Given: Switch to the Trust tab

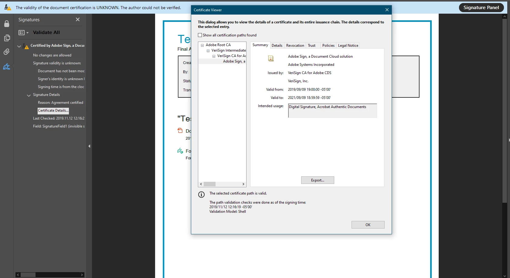Looking at the screenshot, I should click(x=311, y=46).
